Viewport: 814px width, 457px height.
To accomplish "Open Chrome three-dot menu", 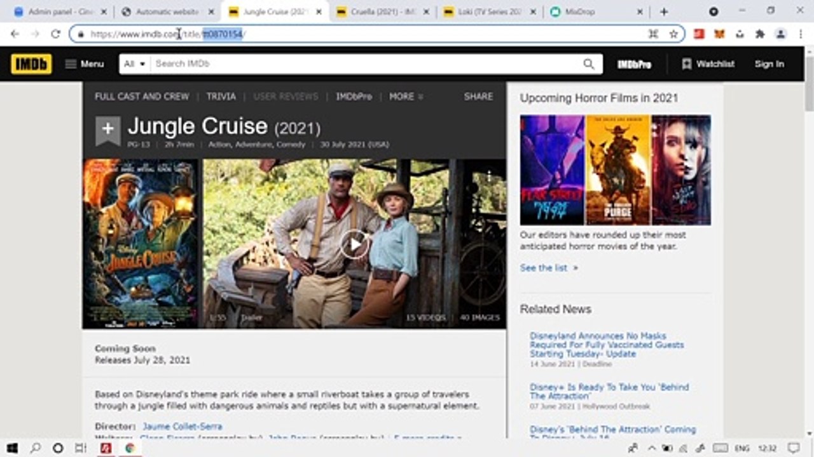I will (800, 34).
